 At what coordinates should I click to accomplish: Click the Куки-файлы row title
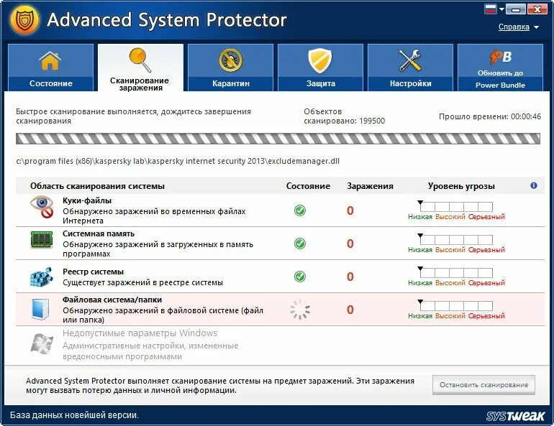click(x=87, y=200)
